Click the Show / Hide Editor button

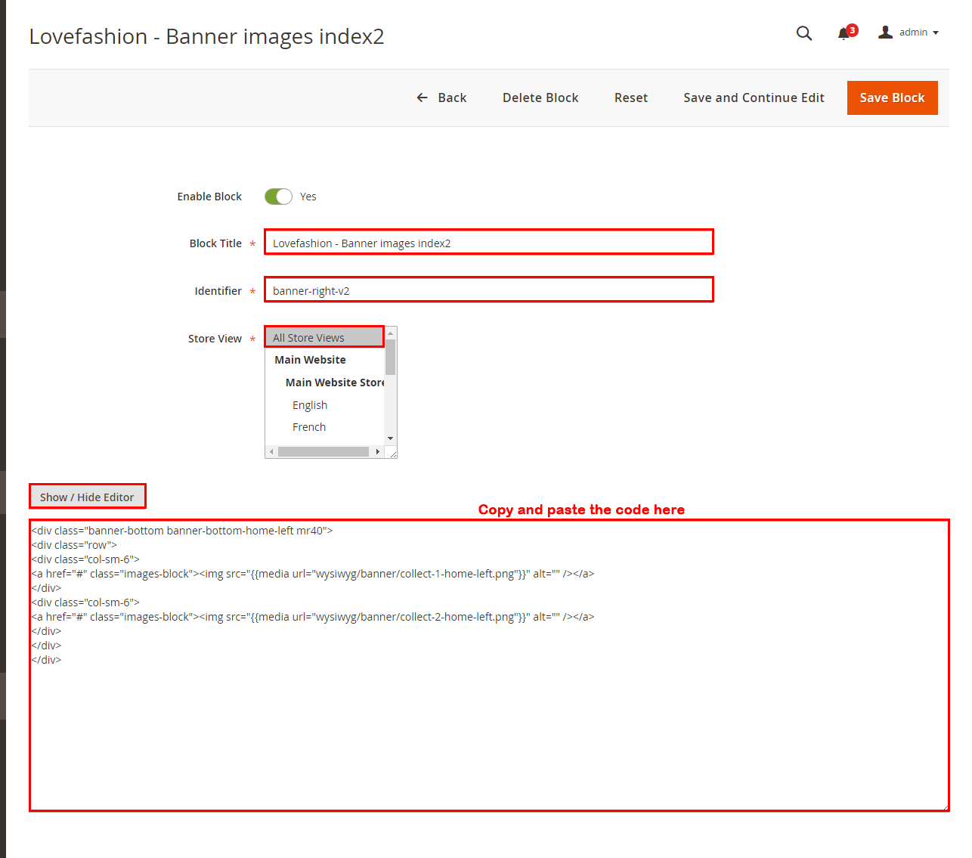tap(87, 497)
